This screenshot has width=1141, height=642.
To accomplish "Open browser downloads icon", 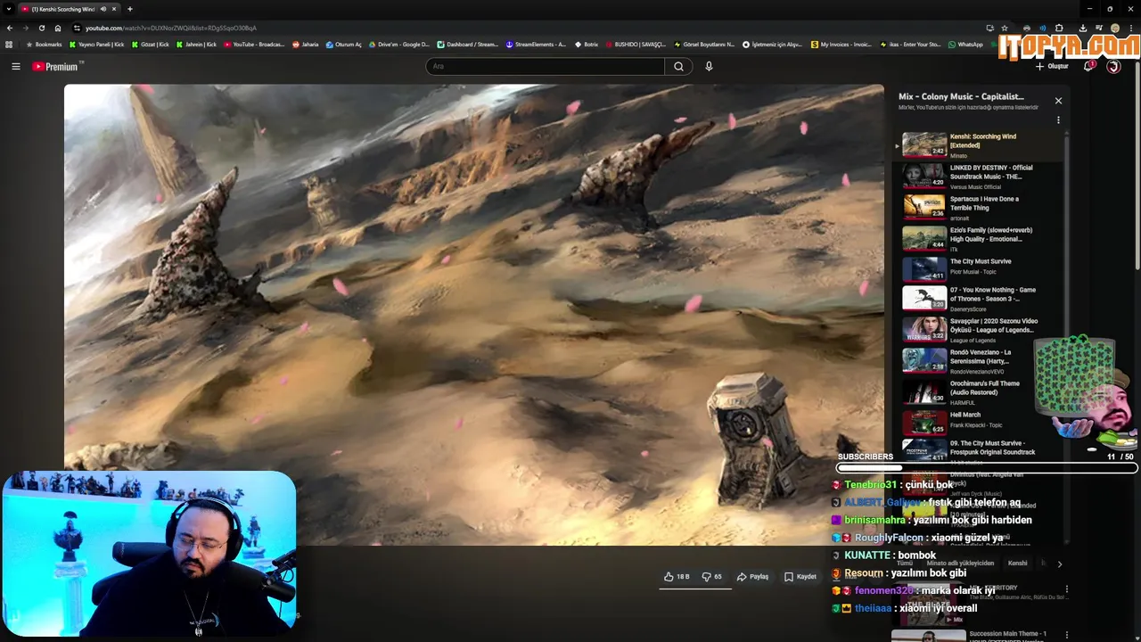I will [1083, 28].
